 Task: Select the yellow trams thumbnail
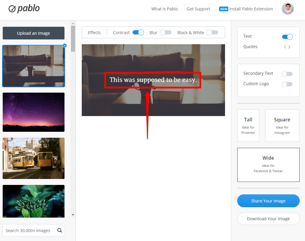pos(34,158)
